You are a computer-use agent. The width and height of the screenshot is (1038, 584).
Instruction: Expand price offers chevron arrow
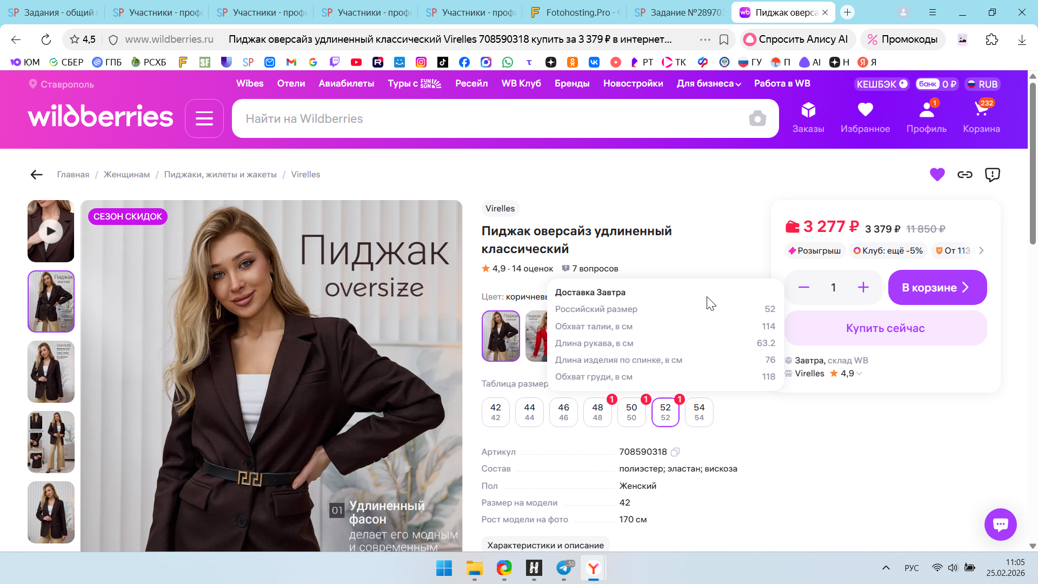coord(981,251)
